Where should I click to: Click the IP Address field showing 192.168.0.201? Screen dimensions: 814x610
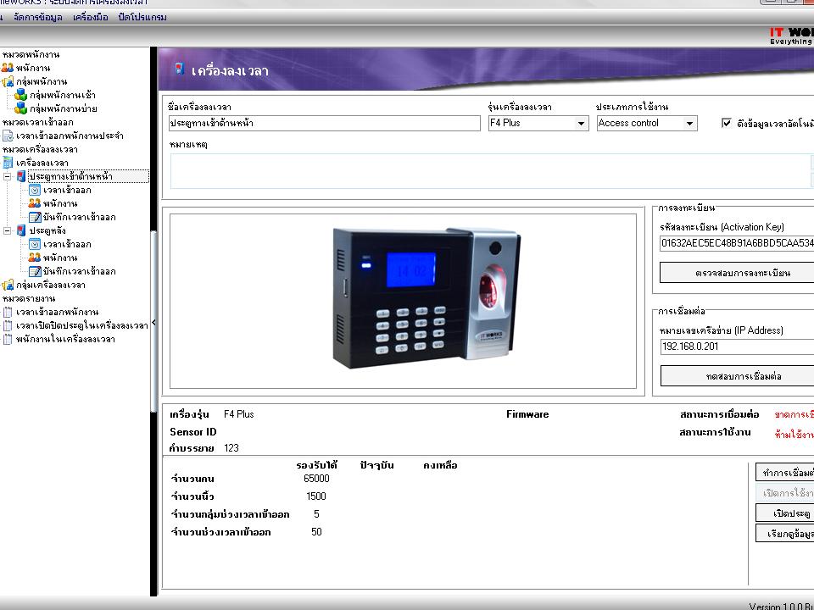point(736,347)
